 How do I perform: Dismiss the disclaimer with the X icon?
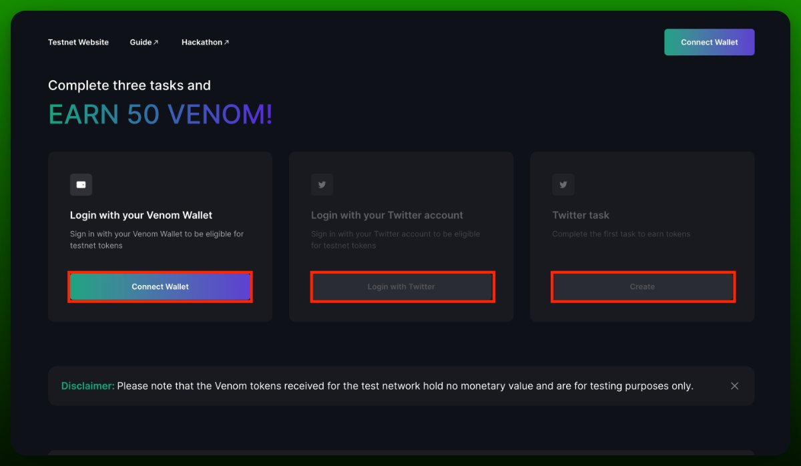coord(734,386)
